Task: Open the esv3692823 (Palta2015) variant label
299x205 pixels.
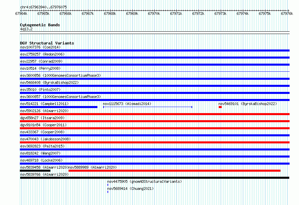Action: [42, 146]
